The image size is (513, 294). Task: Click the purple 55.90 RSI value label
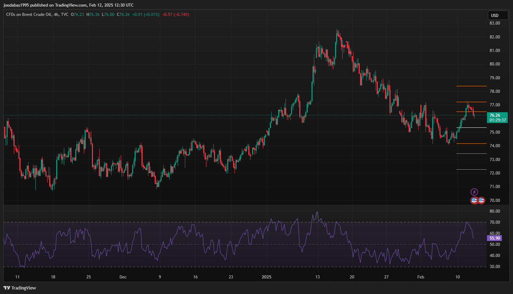click(x=495, y=238)
